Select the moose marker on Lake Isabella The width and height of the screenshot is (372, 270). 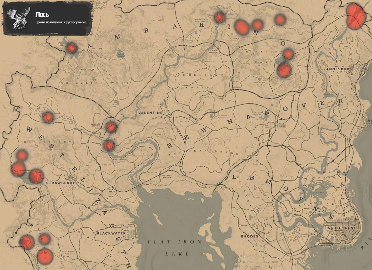[x=71, y=48]
